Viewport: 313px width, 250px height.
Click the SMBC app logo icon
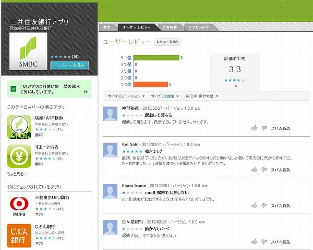pyautogui.click(x=28, y=54)
